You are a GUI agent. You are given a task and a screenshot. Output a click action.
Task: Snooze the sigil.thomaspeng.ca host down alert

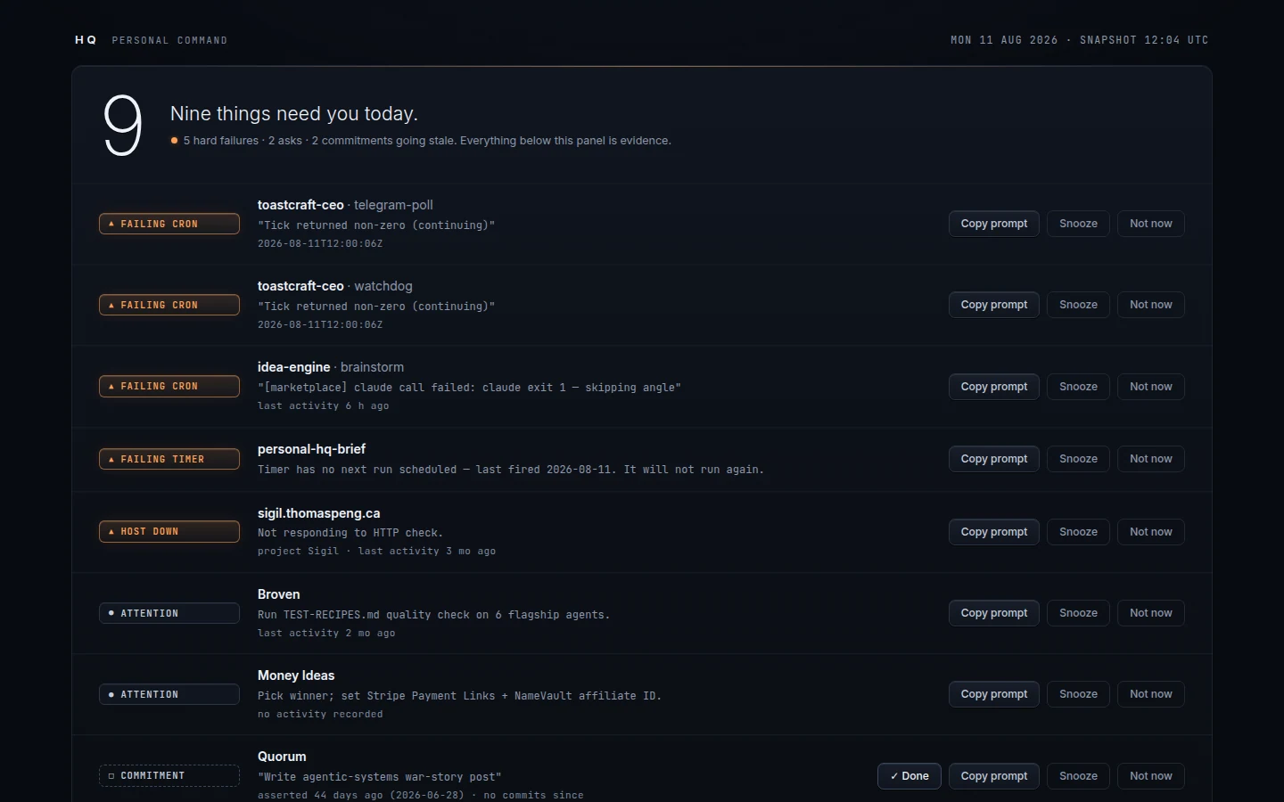click(1078, 532)
